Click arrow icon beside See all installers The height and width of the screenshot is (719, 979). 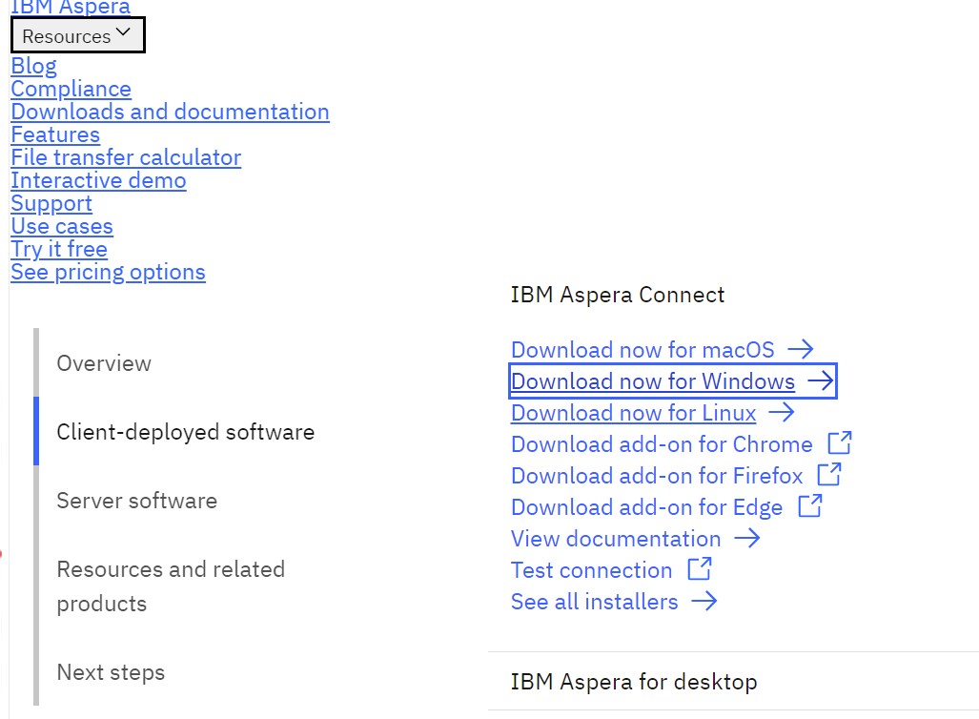point(704,601)
